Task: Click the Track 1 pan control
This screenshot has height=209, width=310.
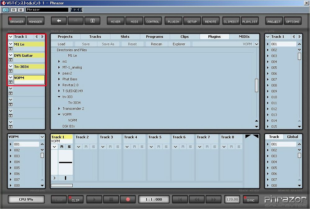Action: [x=66, y=178]
